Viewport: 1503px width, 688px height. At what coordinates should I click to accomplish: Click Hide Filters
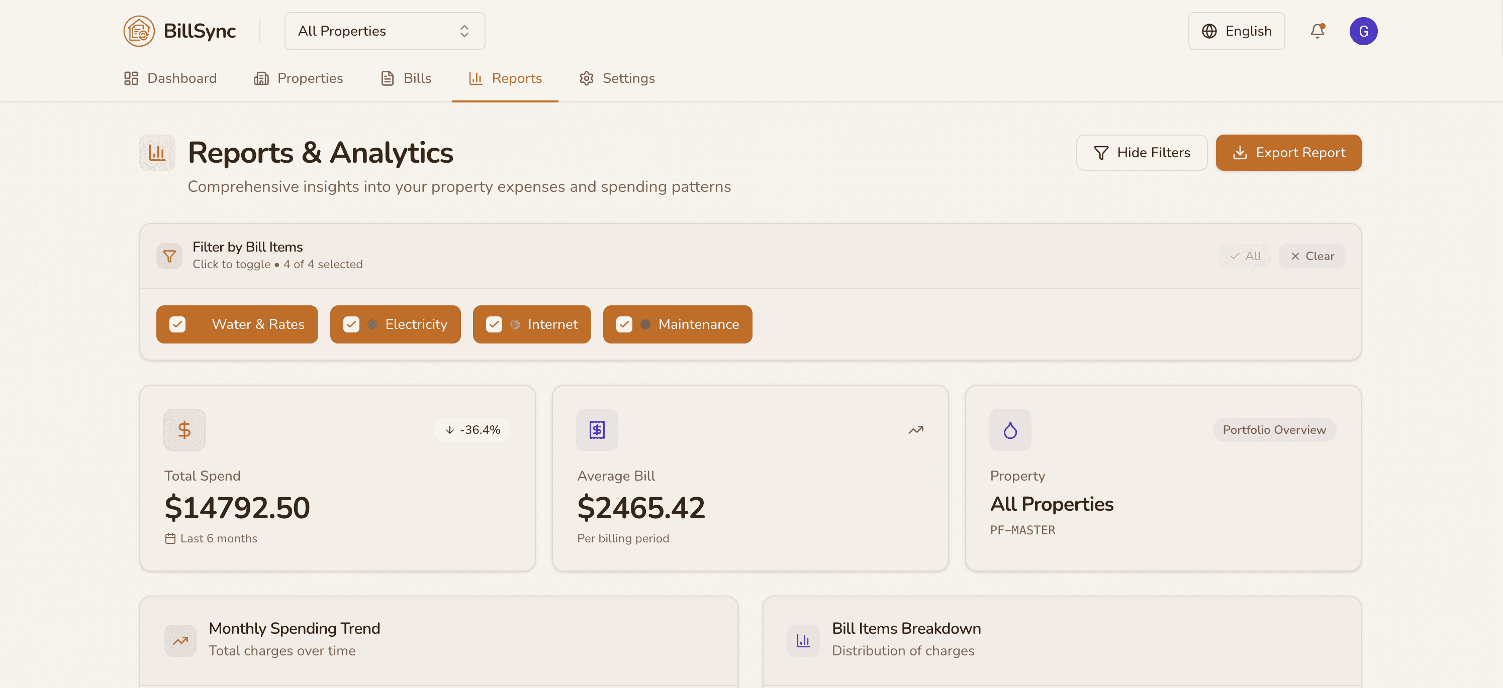pyautogui.click(x=1141, y=152)
